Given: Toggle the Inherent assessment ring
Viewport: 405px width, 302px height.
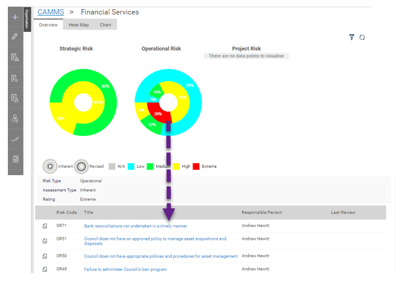Looking at the screenshot, I should [50, 166].
